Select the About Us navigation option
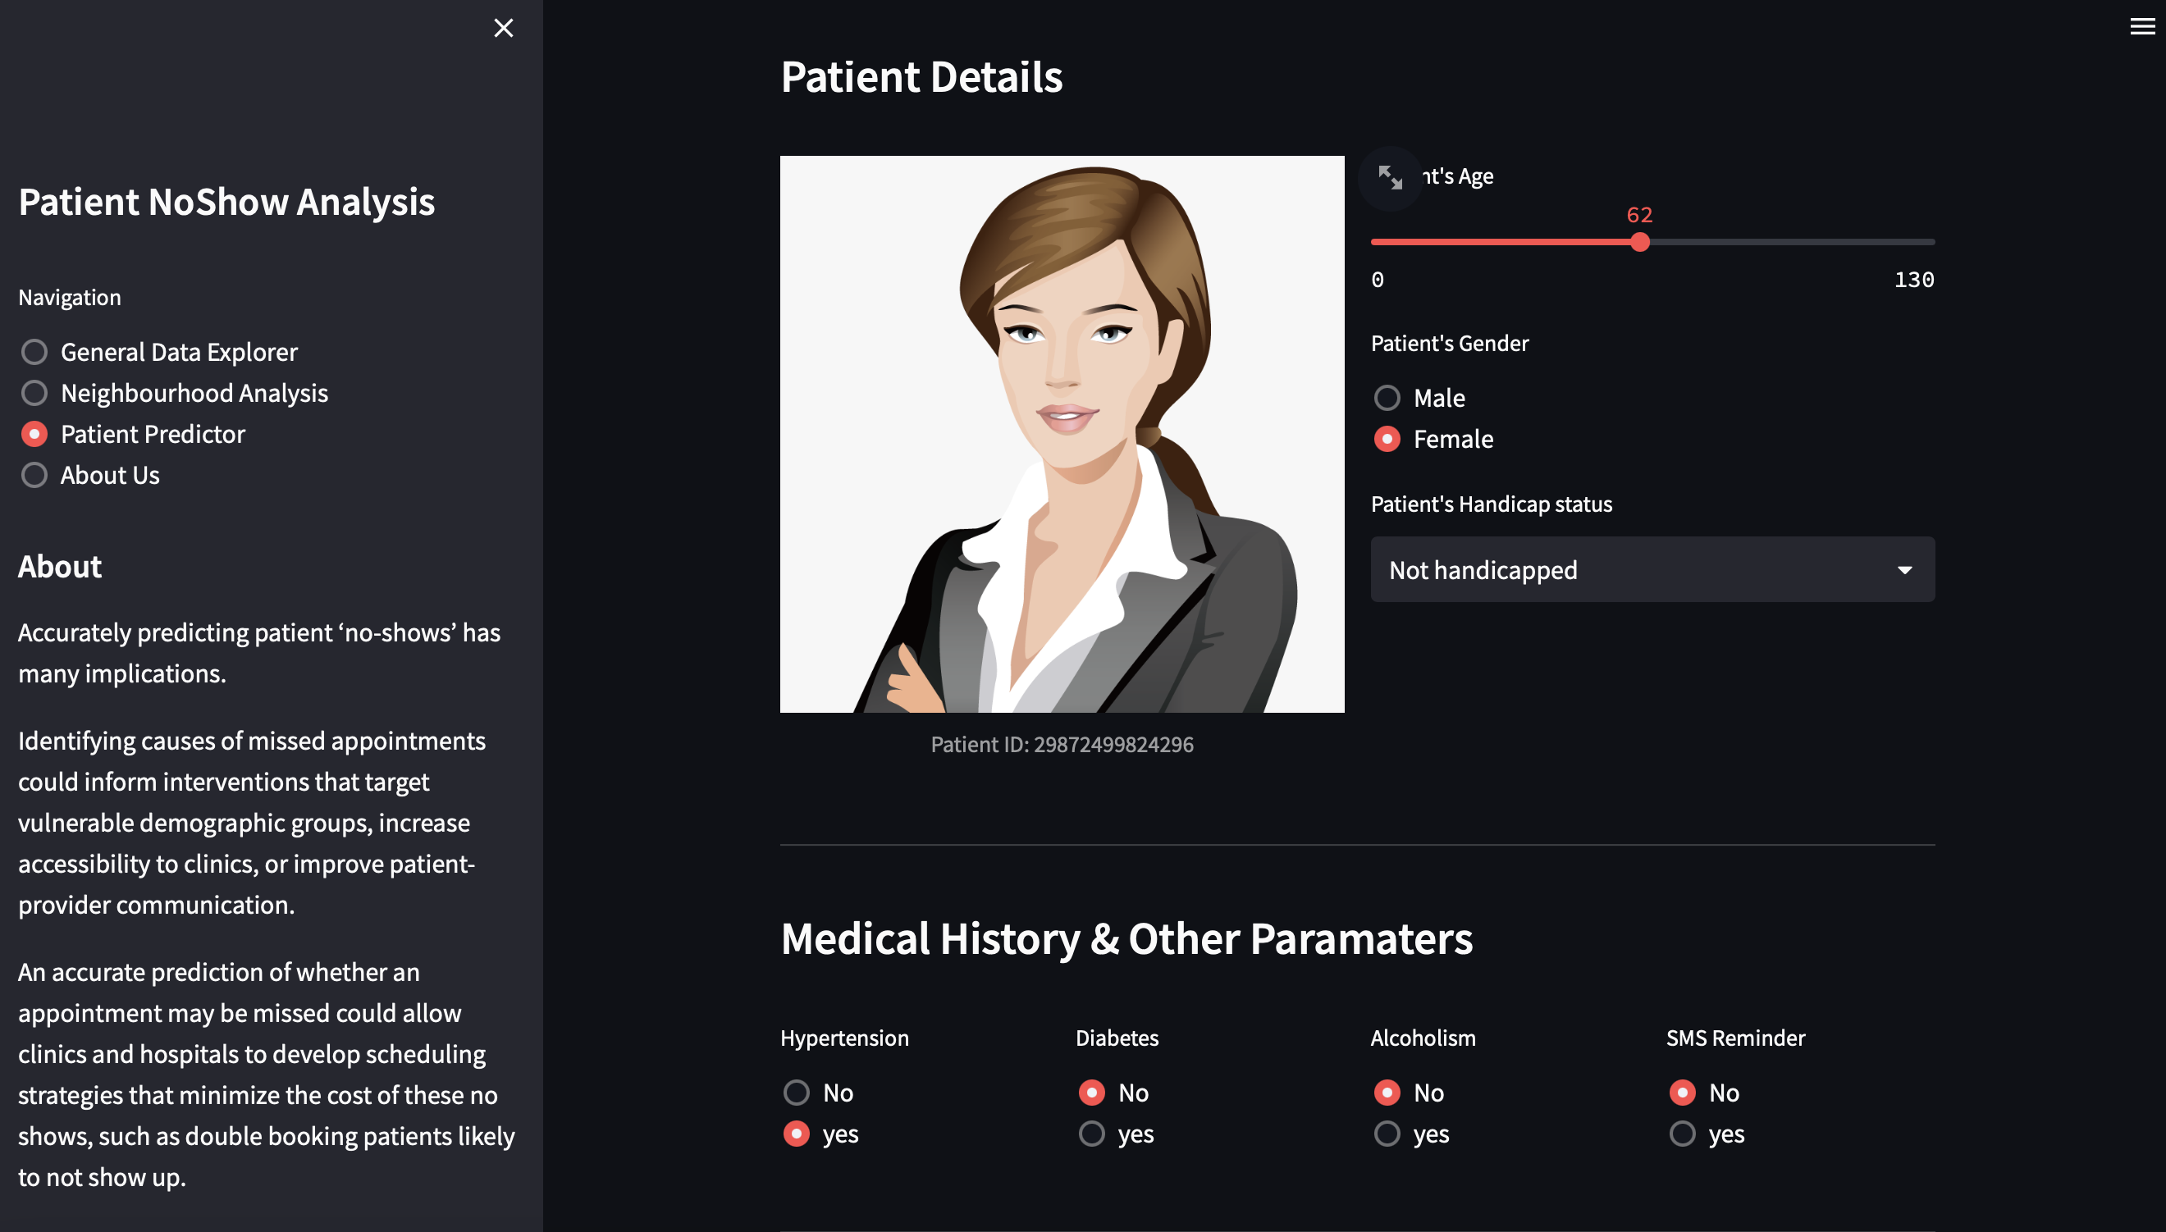This screenshot has height=1232, width=2166. [x=34, y=475]
